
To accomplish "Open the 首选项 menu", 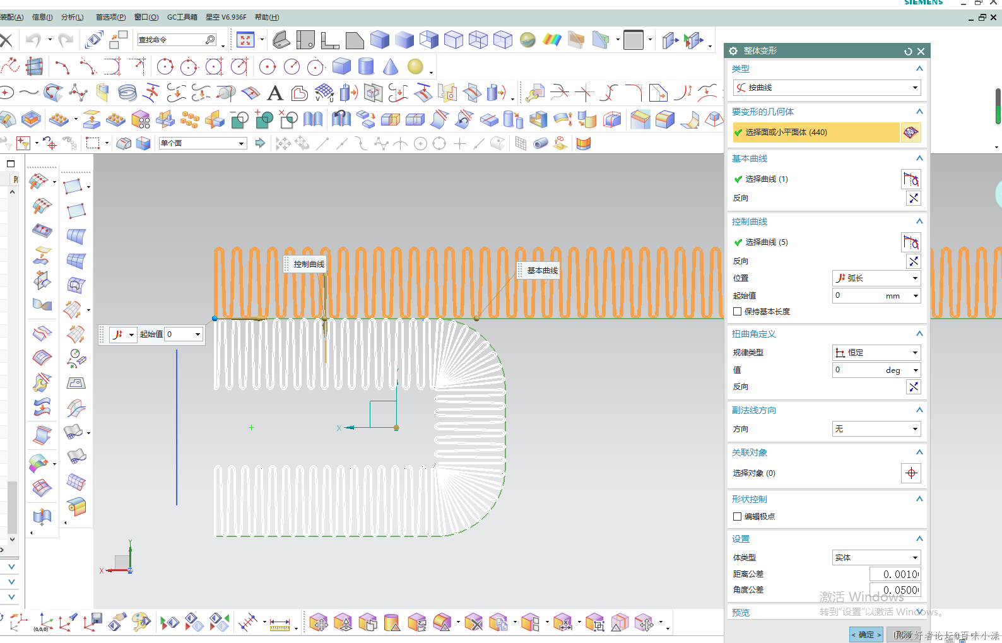I will point(110,17).
